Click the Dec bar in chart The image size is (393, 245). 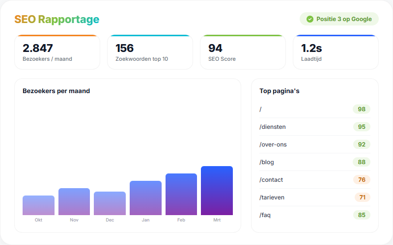(x=110, y=203)
